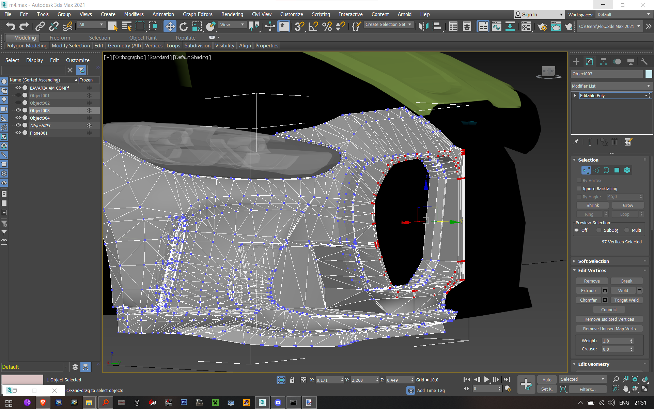The width and height of the screenshot is (654, 409).
Task: Select the SubObj preview selection radio button
Action: click(599, 230)
